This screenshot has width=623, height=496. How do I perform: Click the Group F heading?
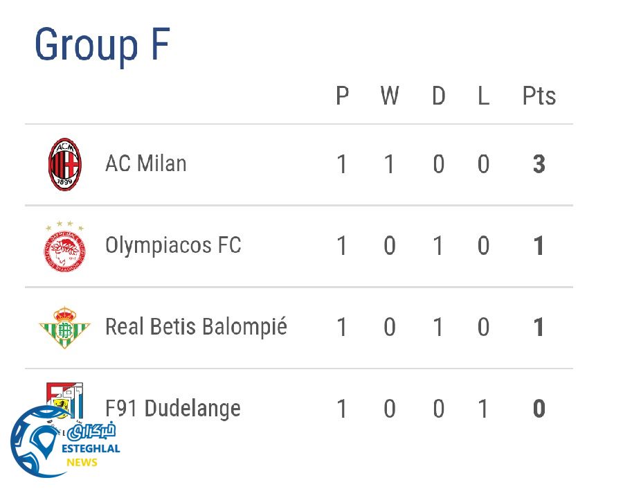click(x=102, y=45)
